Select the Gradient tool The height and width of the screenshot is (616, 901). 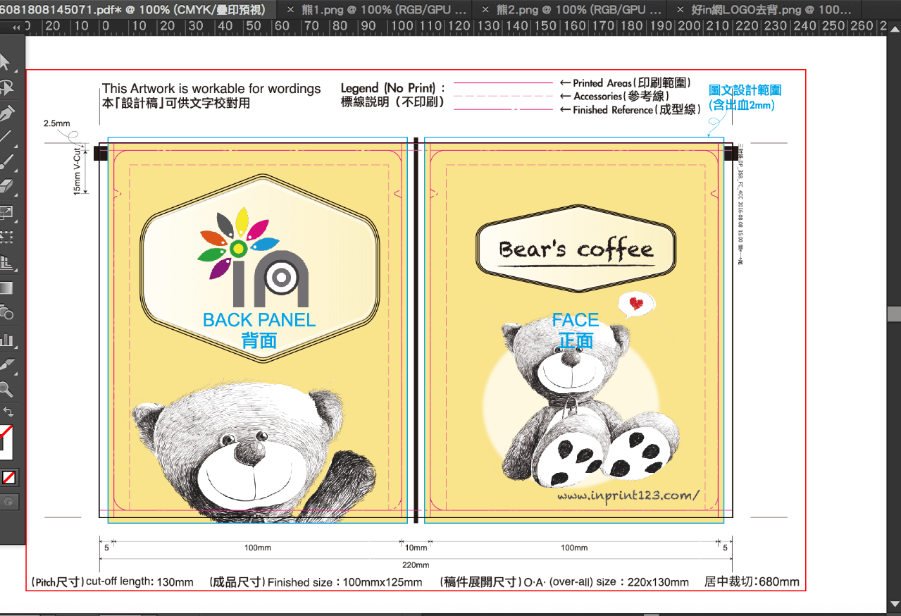(6, 288)
